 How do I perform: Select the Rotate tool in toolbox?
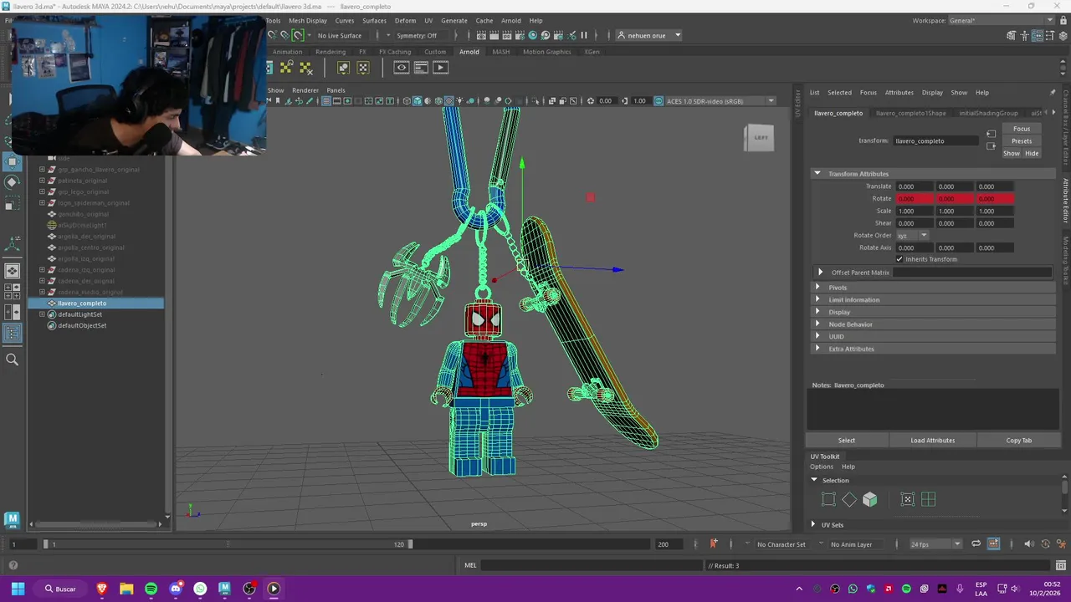click(12, 181)
